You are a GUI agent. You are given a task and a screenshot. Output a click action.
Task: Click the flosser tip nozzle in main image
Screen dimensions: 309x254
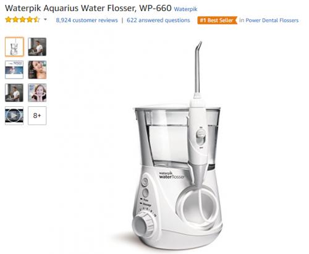(x=198, y=67)
